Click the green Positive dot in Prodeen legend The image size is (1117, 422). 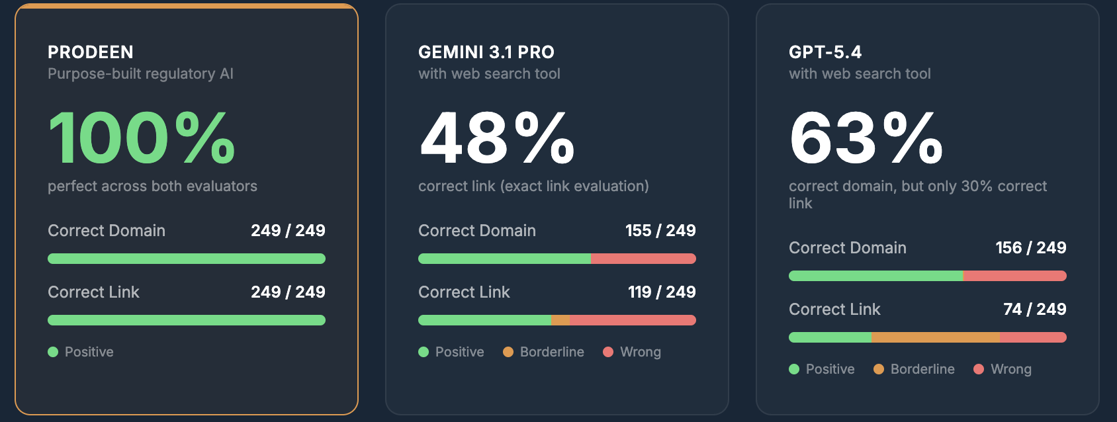tap(53, 352)
